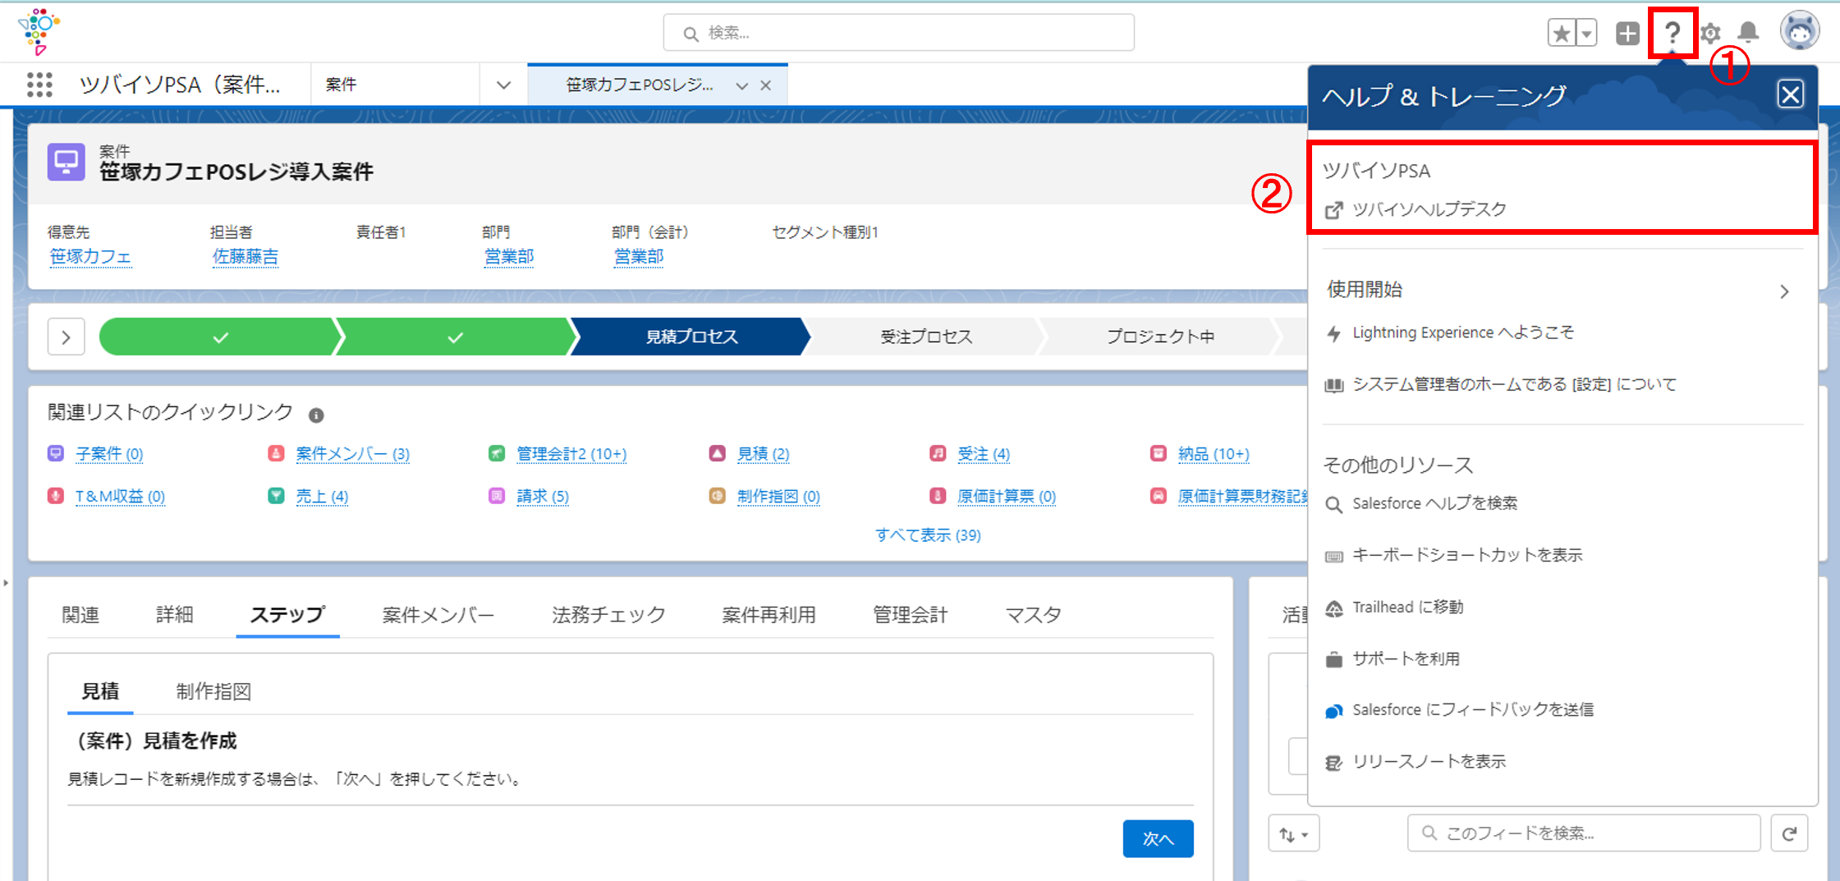Click リリースノートを表示
The image size is (1840, 881).
[x=1429, y=761]
